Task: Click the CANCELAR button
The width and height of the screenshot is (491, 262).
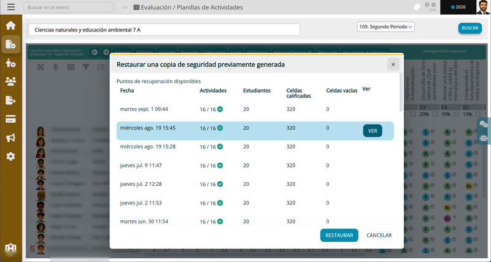Action: (379, 235)
